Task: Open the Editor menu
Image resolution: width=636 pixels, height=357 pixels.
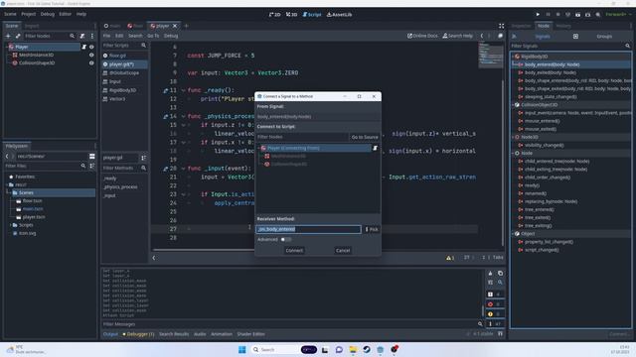Action: (x=66, y=14)
